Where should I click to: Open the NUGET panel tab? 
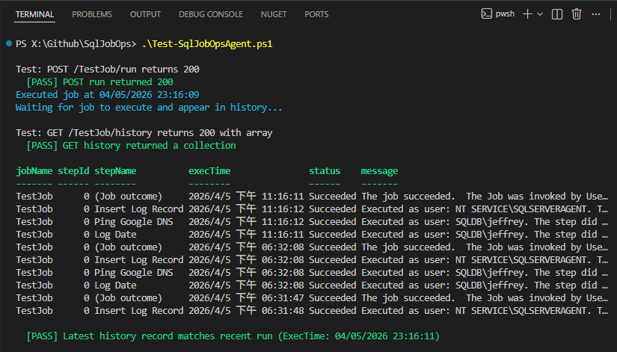coord(274,14)
